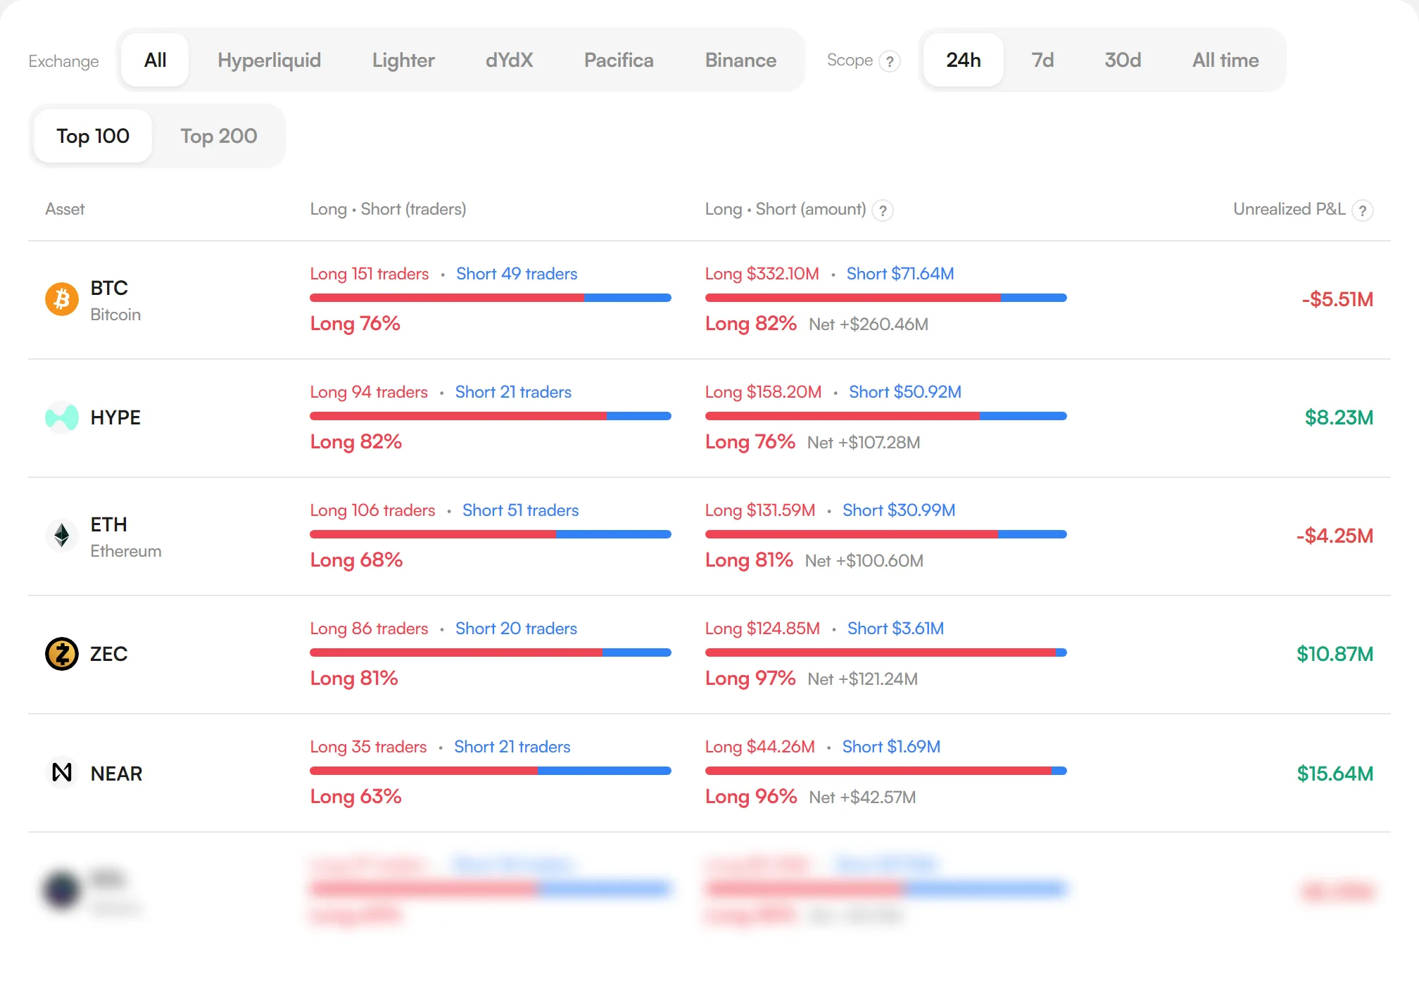Viewport: 1419px width, 984px height.
Task: Open the Long Short amount help icon
Action: click(x=883, y=210)
